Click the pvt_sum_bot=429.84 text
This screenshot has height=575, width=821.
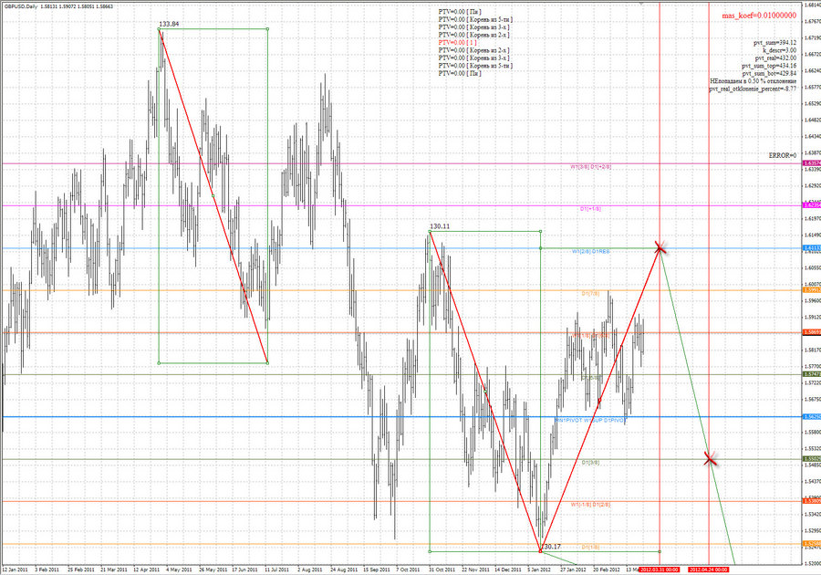point(769,73)
